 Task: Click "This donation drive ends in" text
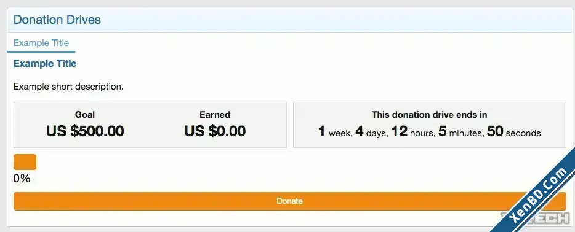[x=430, y=115]
